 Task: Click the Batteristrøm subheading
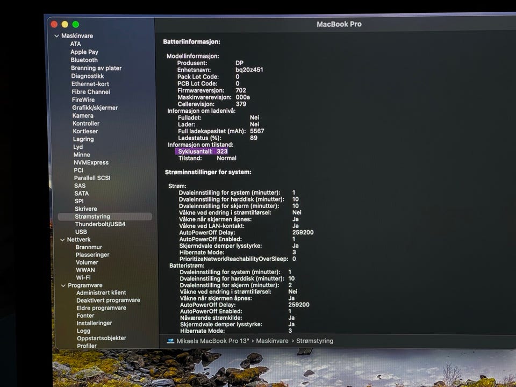[187, 266]
